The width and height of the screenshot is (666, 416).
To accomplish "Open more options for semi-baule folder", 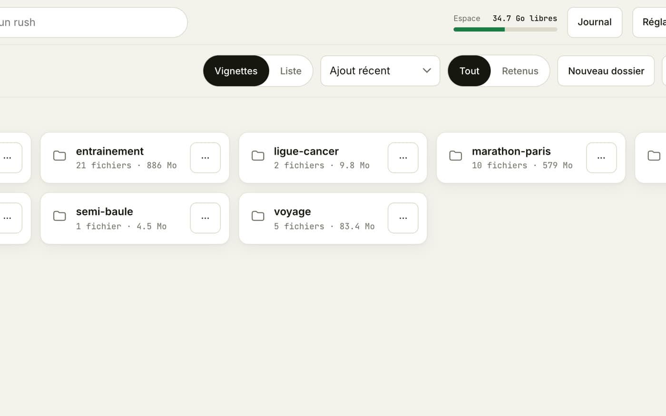I will (205, 218).
